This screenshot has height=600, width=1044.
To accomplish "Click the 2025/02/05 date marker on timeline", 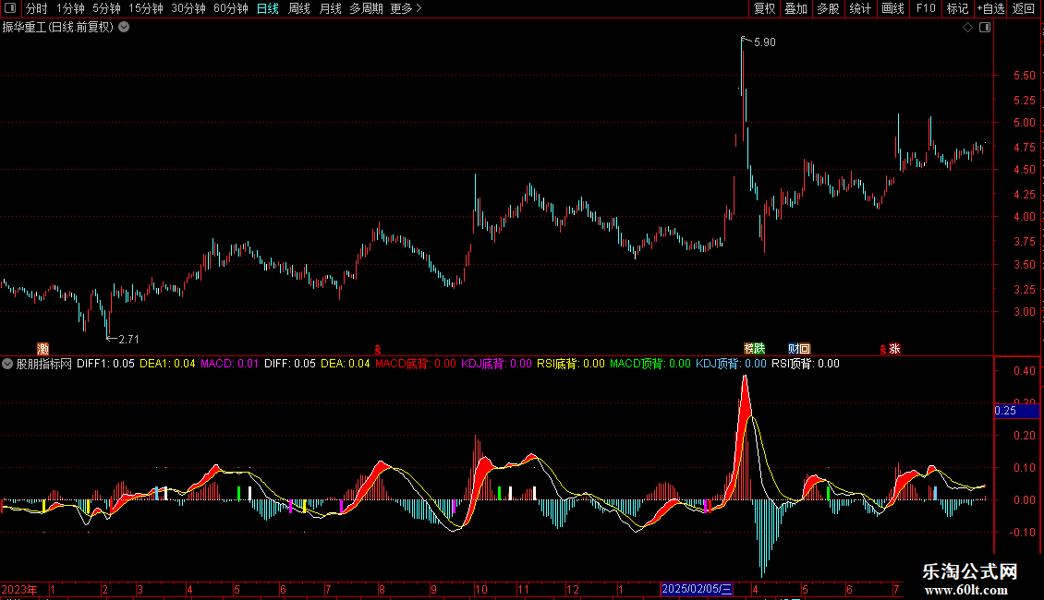I will tap(698, 589).
